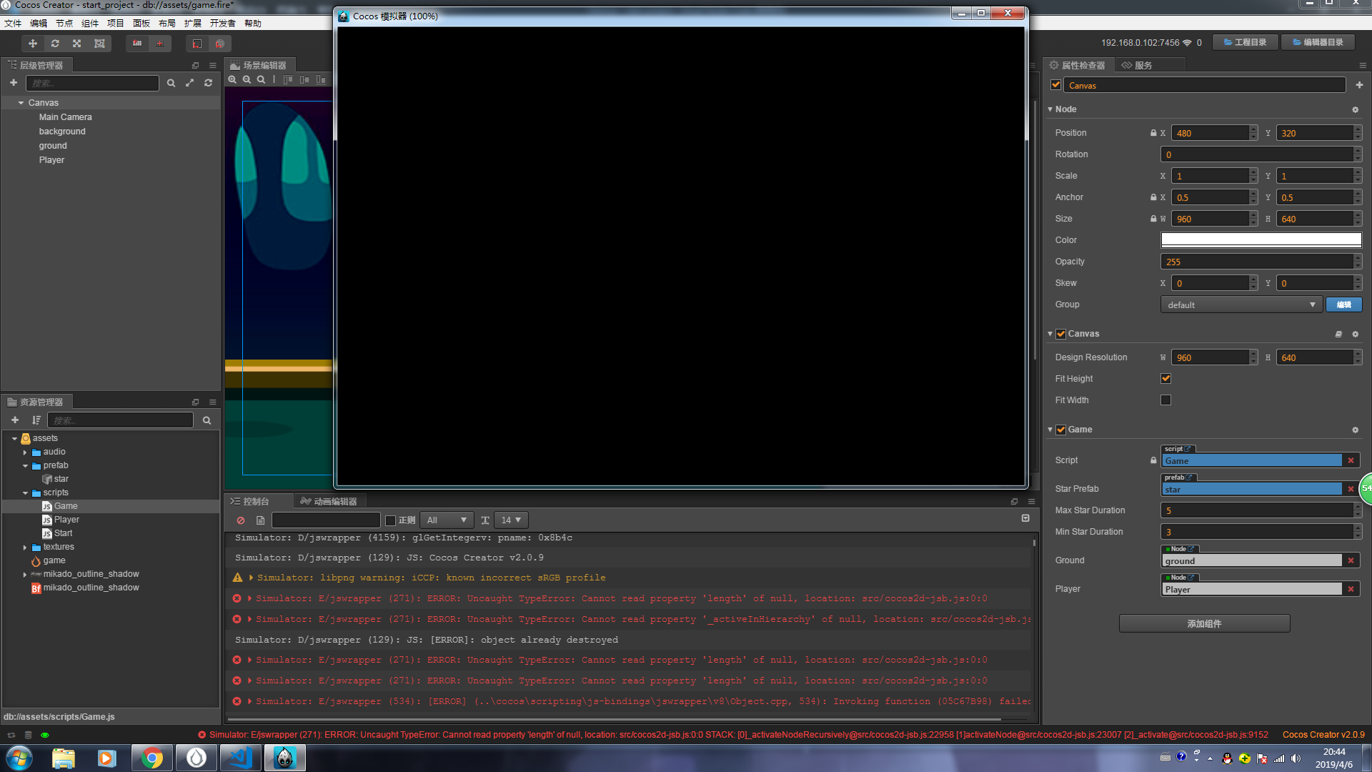
Task: Zoom in the scene editor
Action: click(232, 80)
